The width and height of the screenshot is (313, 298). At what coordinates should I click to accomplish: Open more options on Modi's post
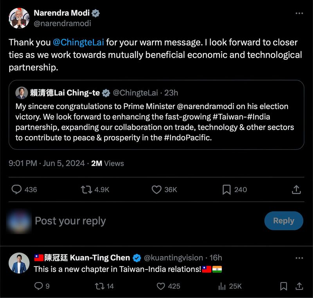(x=299, y=13)
